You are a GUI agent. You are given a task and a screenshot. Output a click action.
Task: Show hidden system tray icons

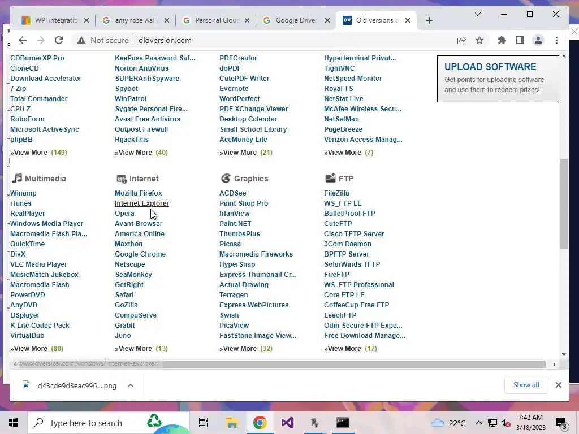[x=478, y=423]
